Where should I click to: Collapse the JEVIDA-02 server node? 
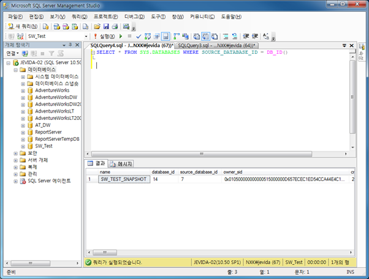[x=9, y=62]
